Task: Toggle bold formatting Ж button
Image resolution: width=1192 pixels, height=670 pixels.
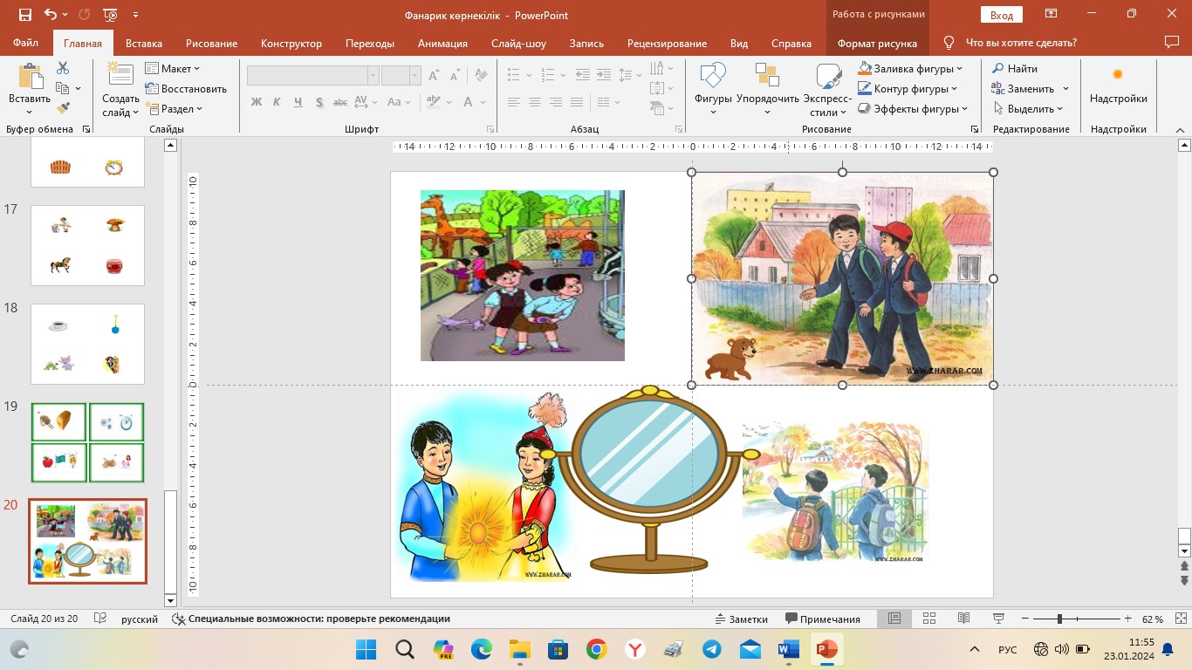Action: (x=257, y=102)
